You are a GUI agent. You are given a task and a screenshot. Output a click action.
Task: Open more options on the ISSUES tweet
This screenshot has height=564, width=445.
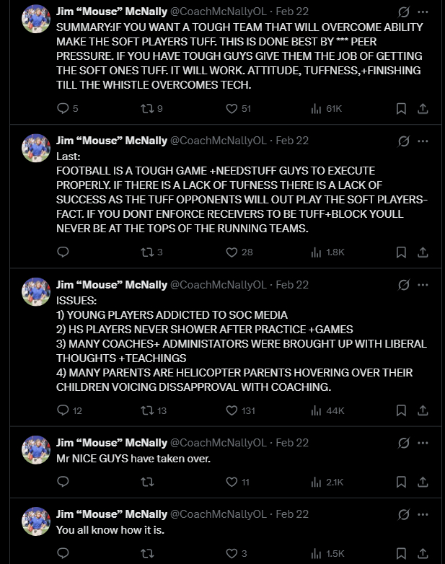tap(423, 284)
